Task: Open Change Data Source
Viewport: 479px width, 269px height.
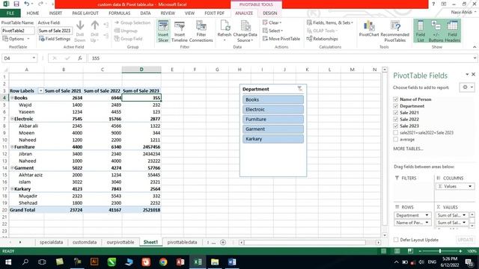Action: [245, 31]
